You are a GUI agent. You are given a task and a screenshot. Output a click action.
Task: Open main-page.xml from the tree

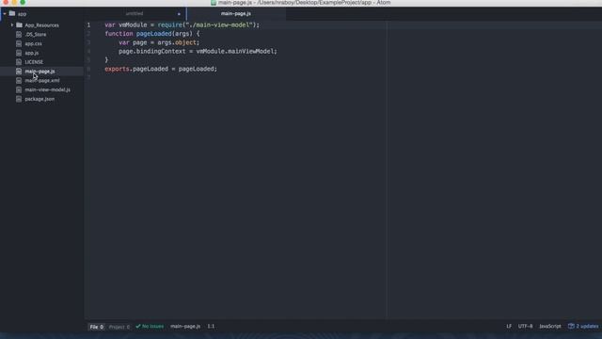point(42,80)
